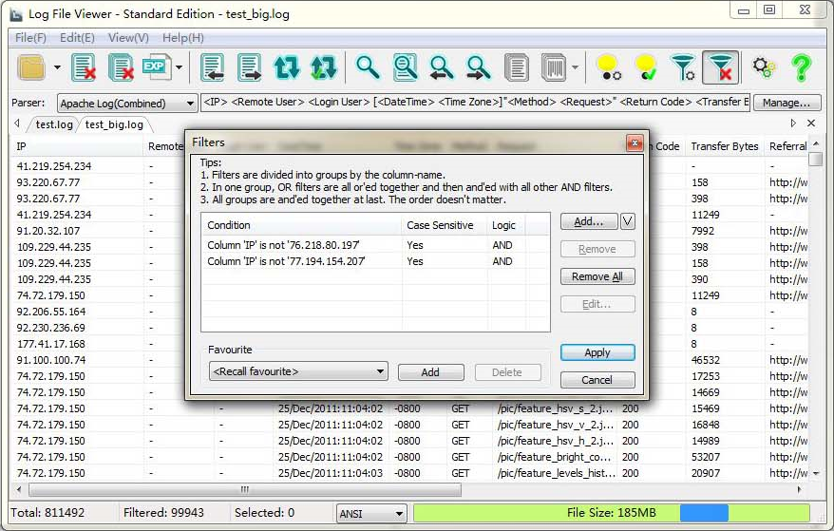Open the View(V) menu
This screenshot has width=834, height=531.
tap(128, 38)
